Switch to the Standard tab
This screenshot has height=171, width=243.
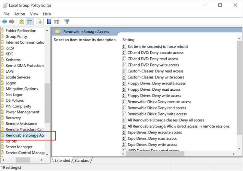click(x=82, y=160)
